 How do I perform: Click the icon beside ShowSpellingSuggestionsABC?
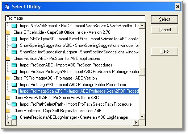[x=14, y=45]
